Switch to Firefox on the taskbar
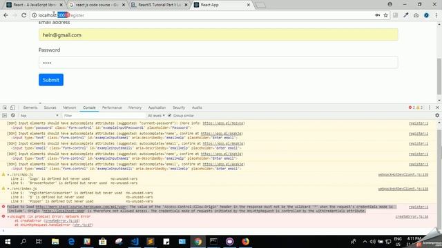The height and width of the screenshot is (248, 442). pos(246,242)
